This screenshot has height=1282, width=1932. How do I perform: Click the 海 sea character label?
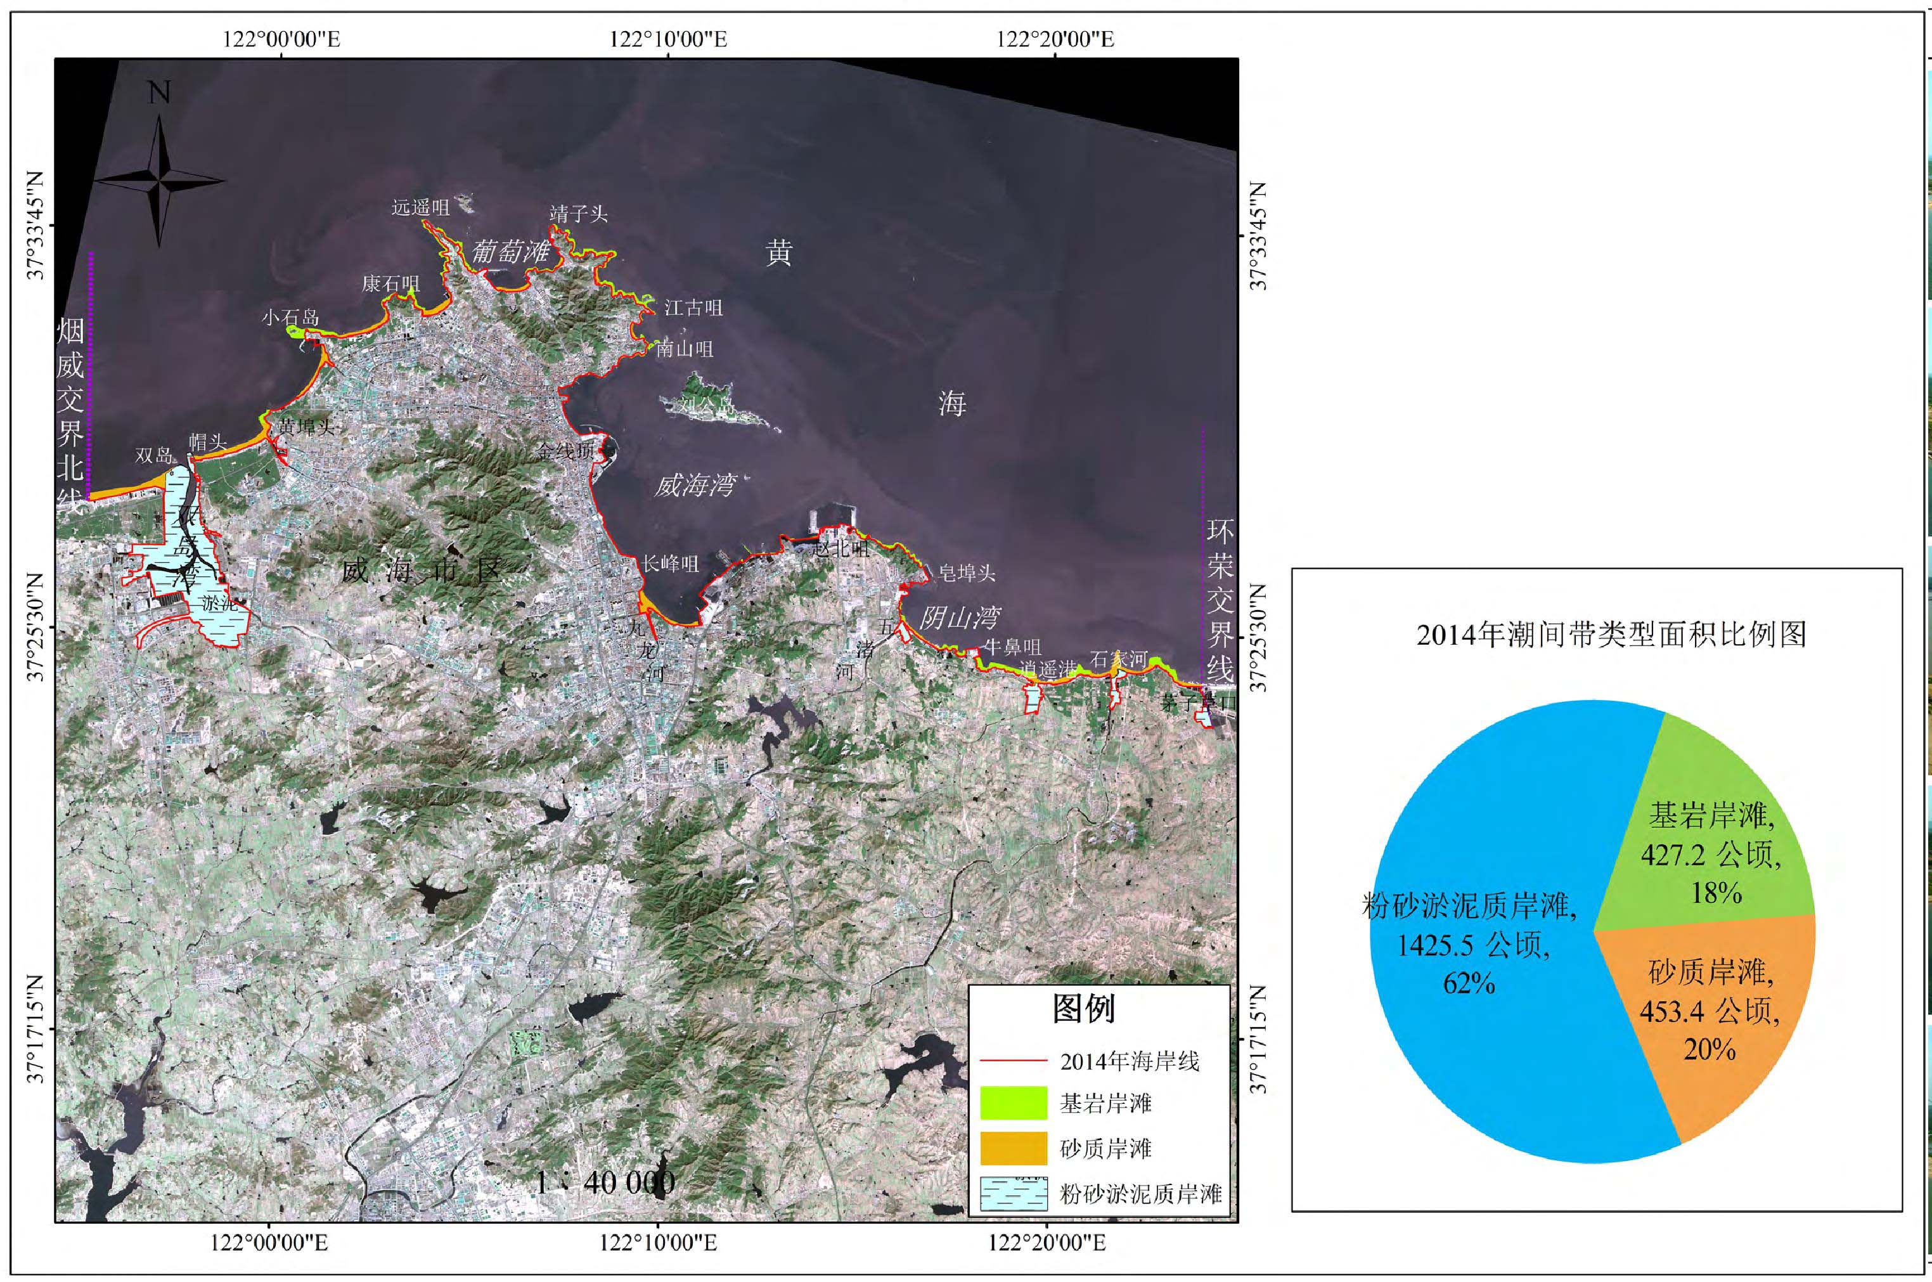click(951, 403)
